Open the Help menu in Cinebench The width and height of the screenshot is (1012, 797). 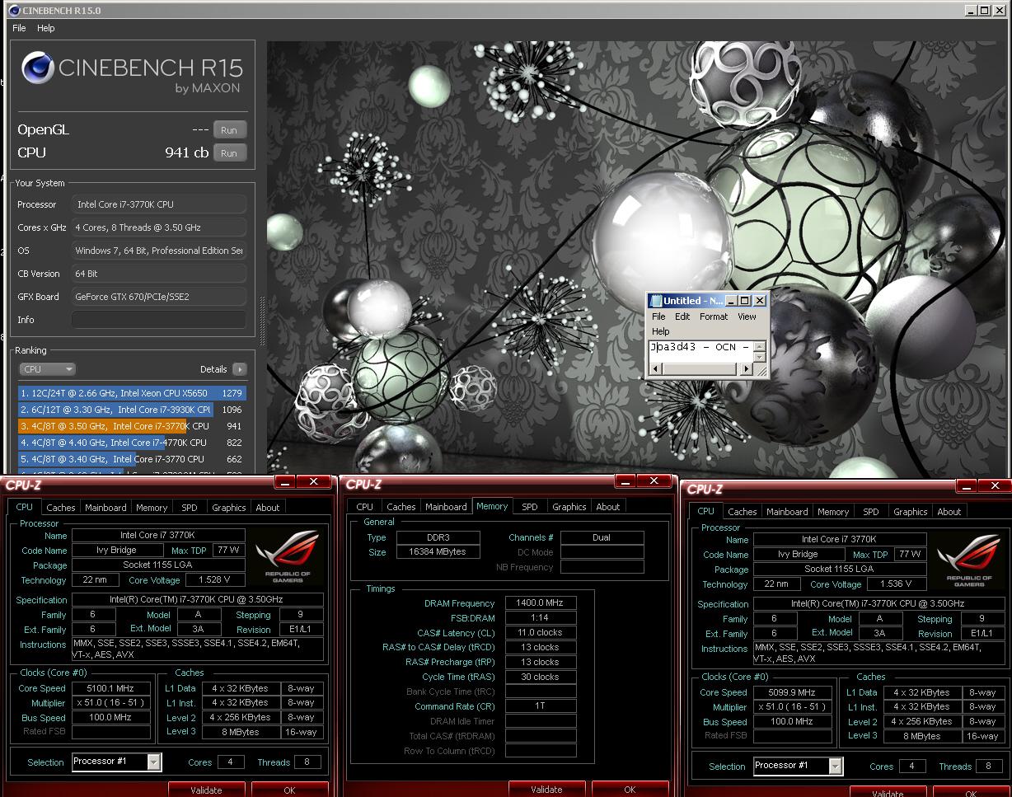(46, 28)
